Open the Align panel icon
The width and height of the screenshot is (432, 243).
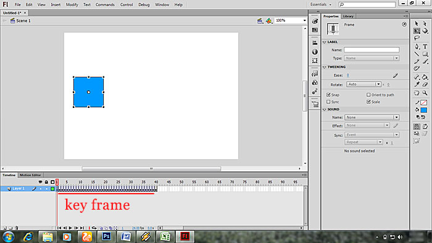coord(315,43)
